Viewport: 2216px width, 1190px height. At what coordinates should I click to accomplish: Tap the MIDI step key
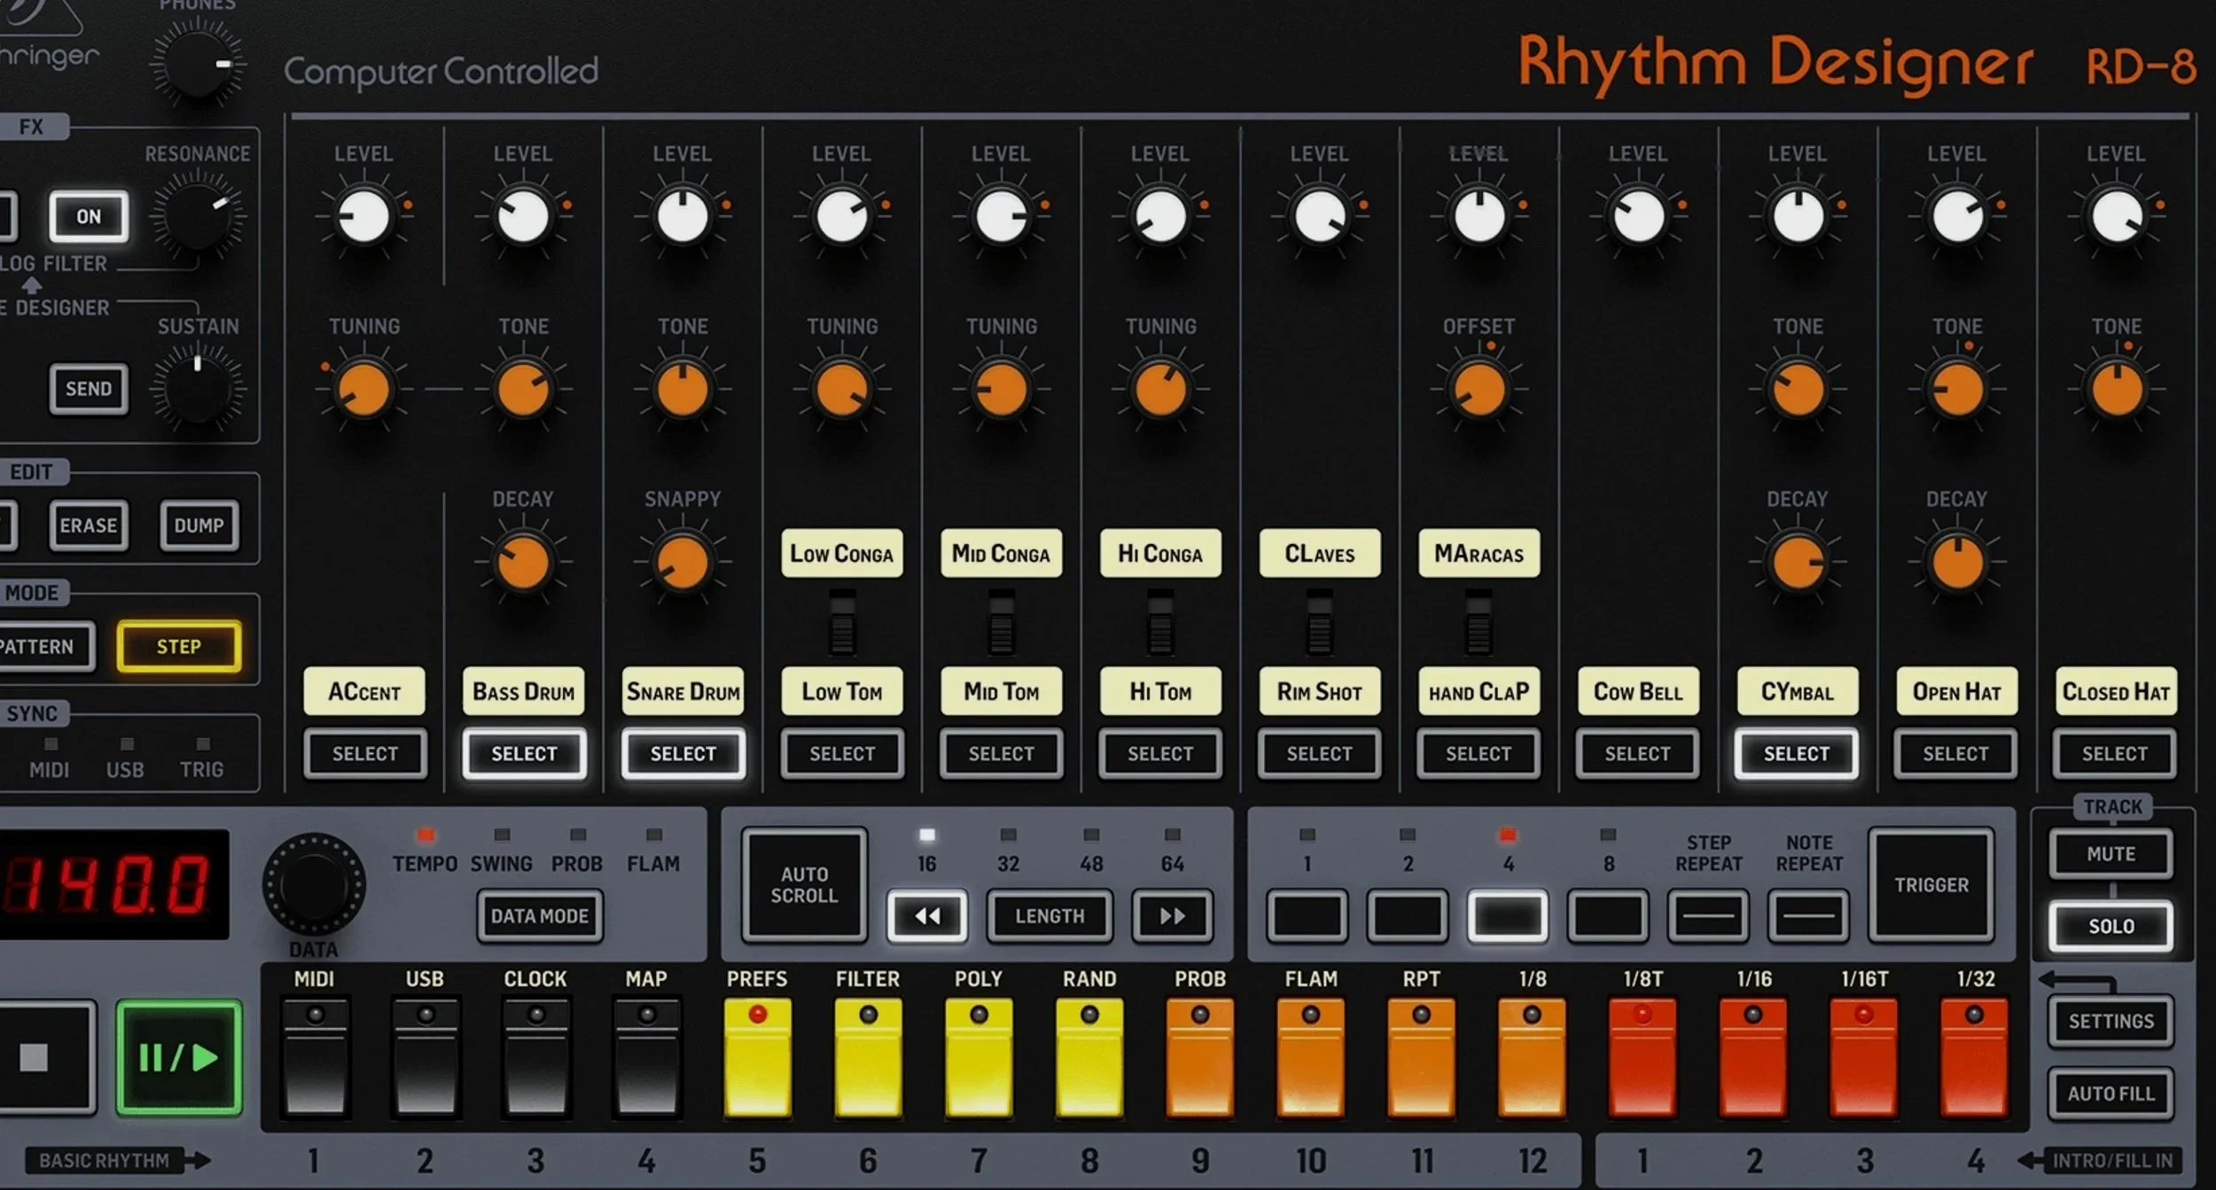(316, 1054)
